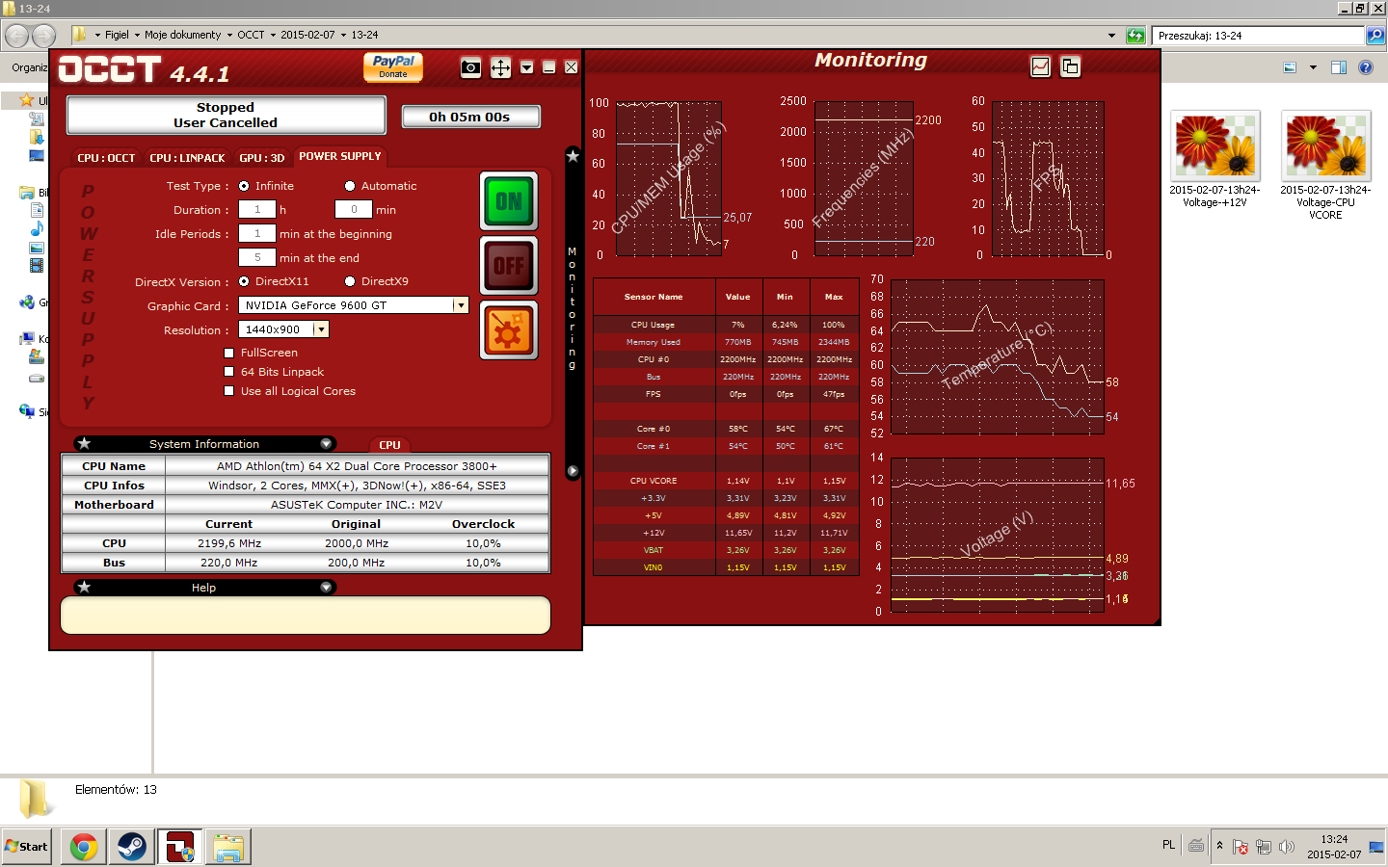Open the Windows Explorer taskbar icon
Screen dimensions: 1388x867
228,847
